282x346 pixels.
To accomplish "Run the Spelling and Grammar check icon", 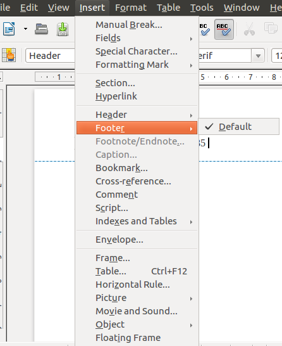I will click(x=204, y=29).
